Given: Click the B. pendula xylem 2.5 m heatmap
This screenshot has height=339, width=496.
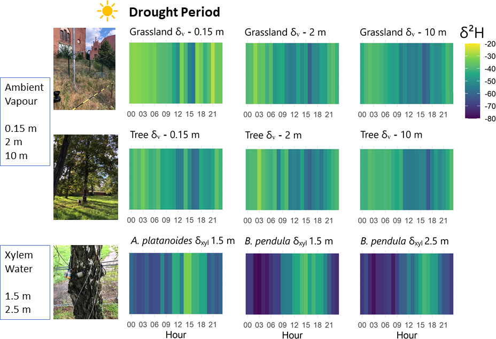Looking at the screenshot, I should [406, 283].
